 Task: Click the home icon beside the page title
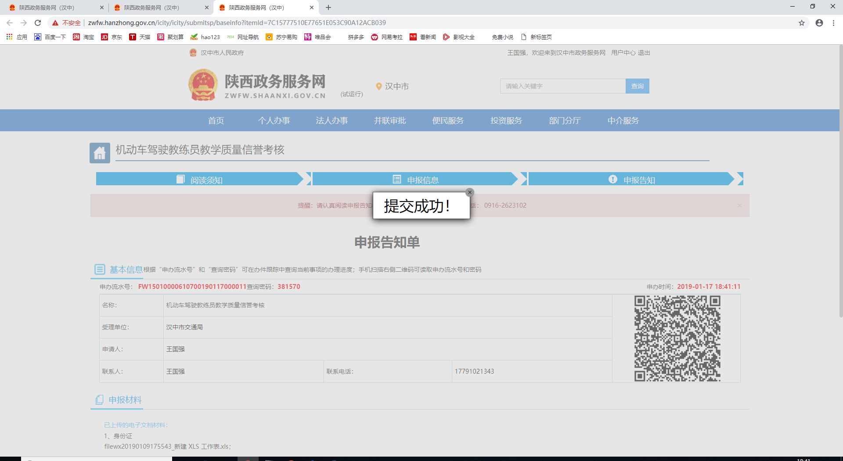[100, 152]
